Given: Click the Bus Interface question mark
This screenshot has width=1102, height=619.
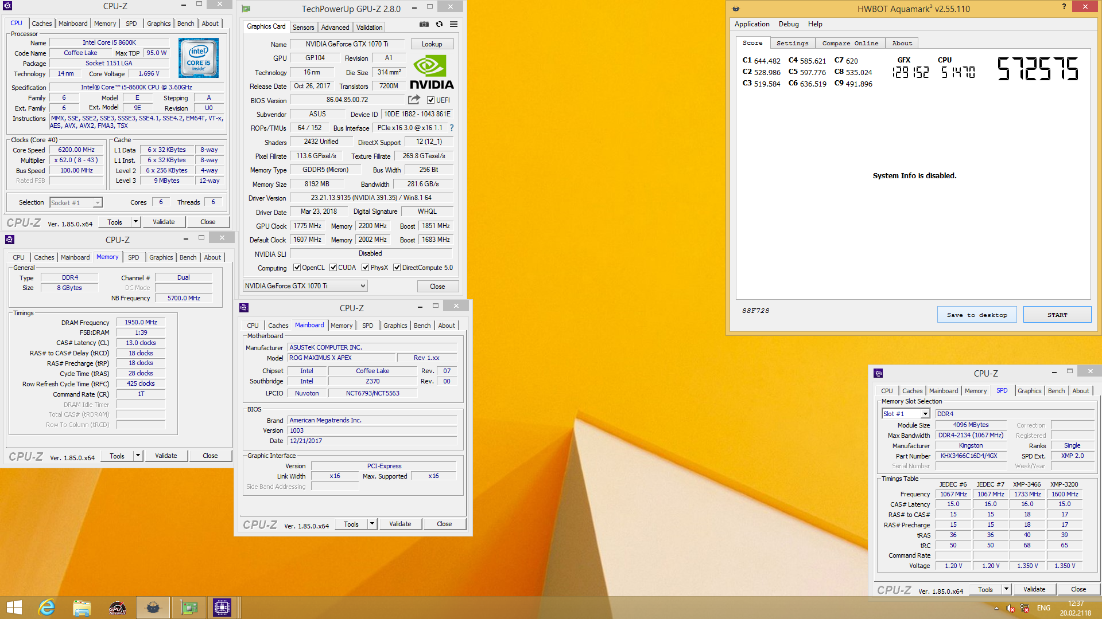Looking at the screenshot, I should [x=452, y=128].
